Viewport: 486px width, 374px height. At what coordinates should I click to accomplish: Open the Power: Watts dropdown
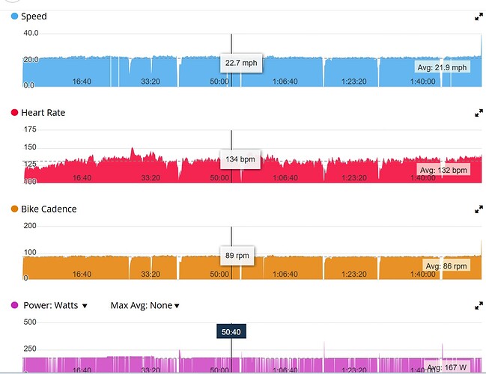pyautogui.click(x=56, y=305)
